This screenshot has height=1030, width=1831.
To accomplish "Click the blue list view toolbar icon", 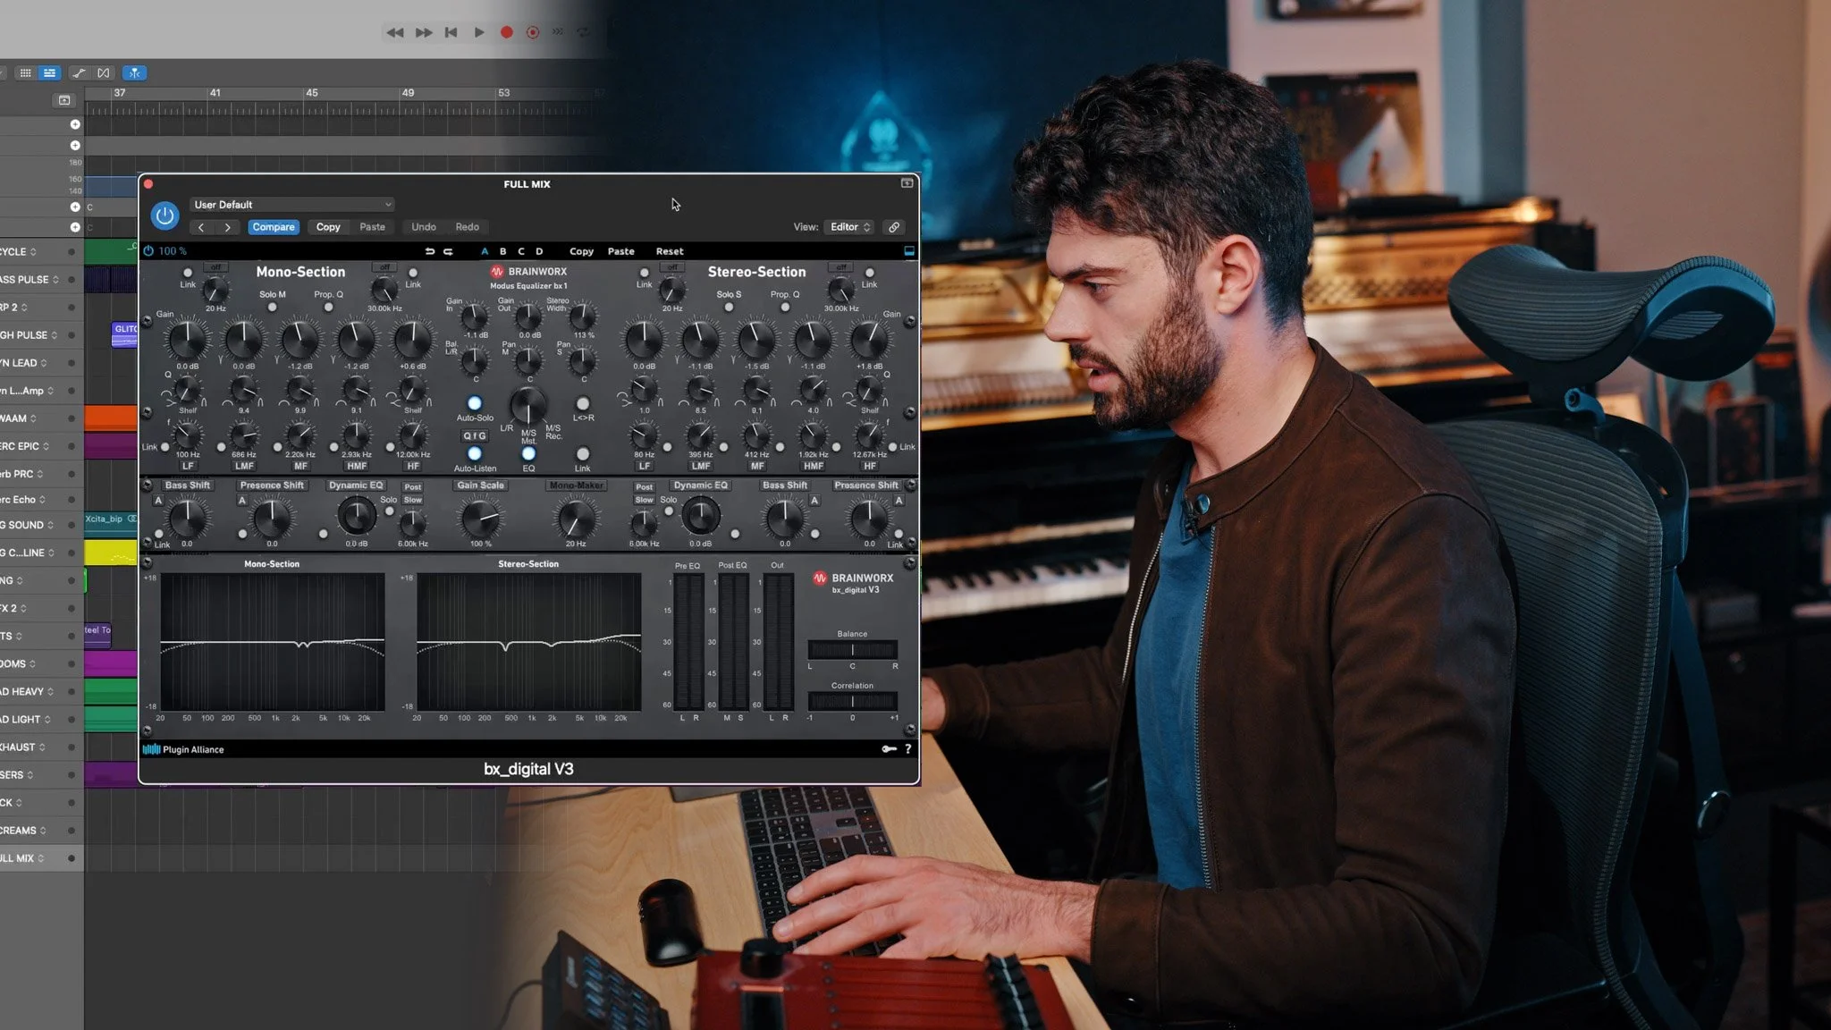I will click(x=49, y=73).
